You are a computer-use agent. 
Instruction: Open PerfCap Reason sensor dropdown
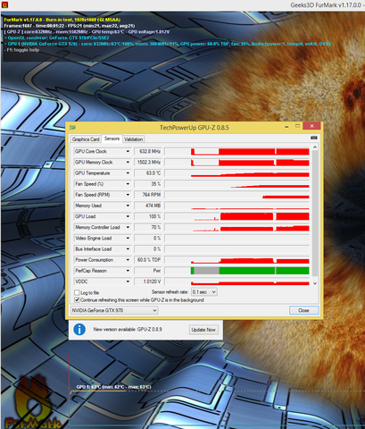tap(128, 271)
